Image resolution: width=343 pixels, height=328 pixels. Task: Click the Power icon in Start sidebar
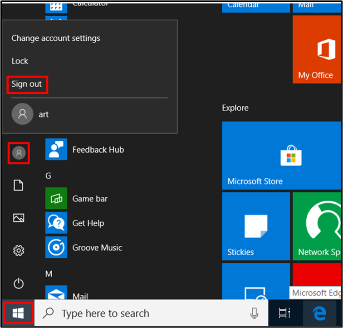tap(19, 283)
